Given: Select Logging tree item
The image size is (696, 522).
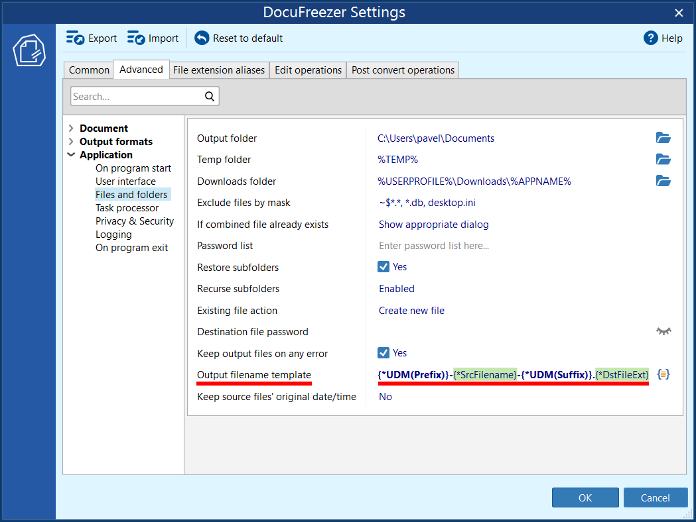Looking at the screenshot, I should point(113,235).
